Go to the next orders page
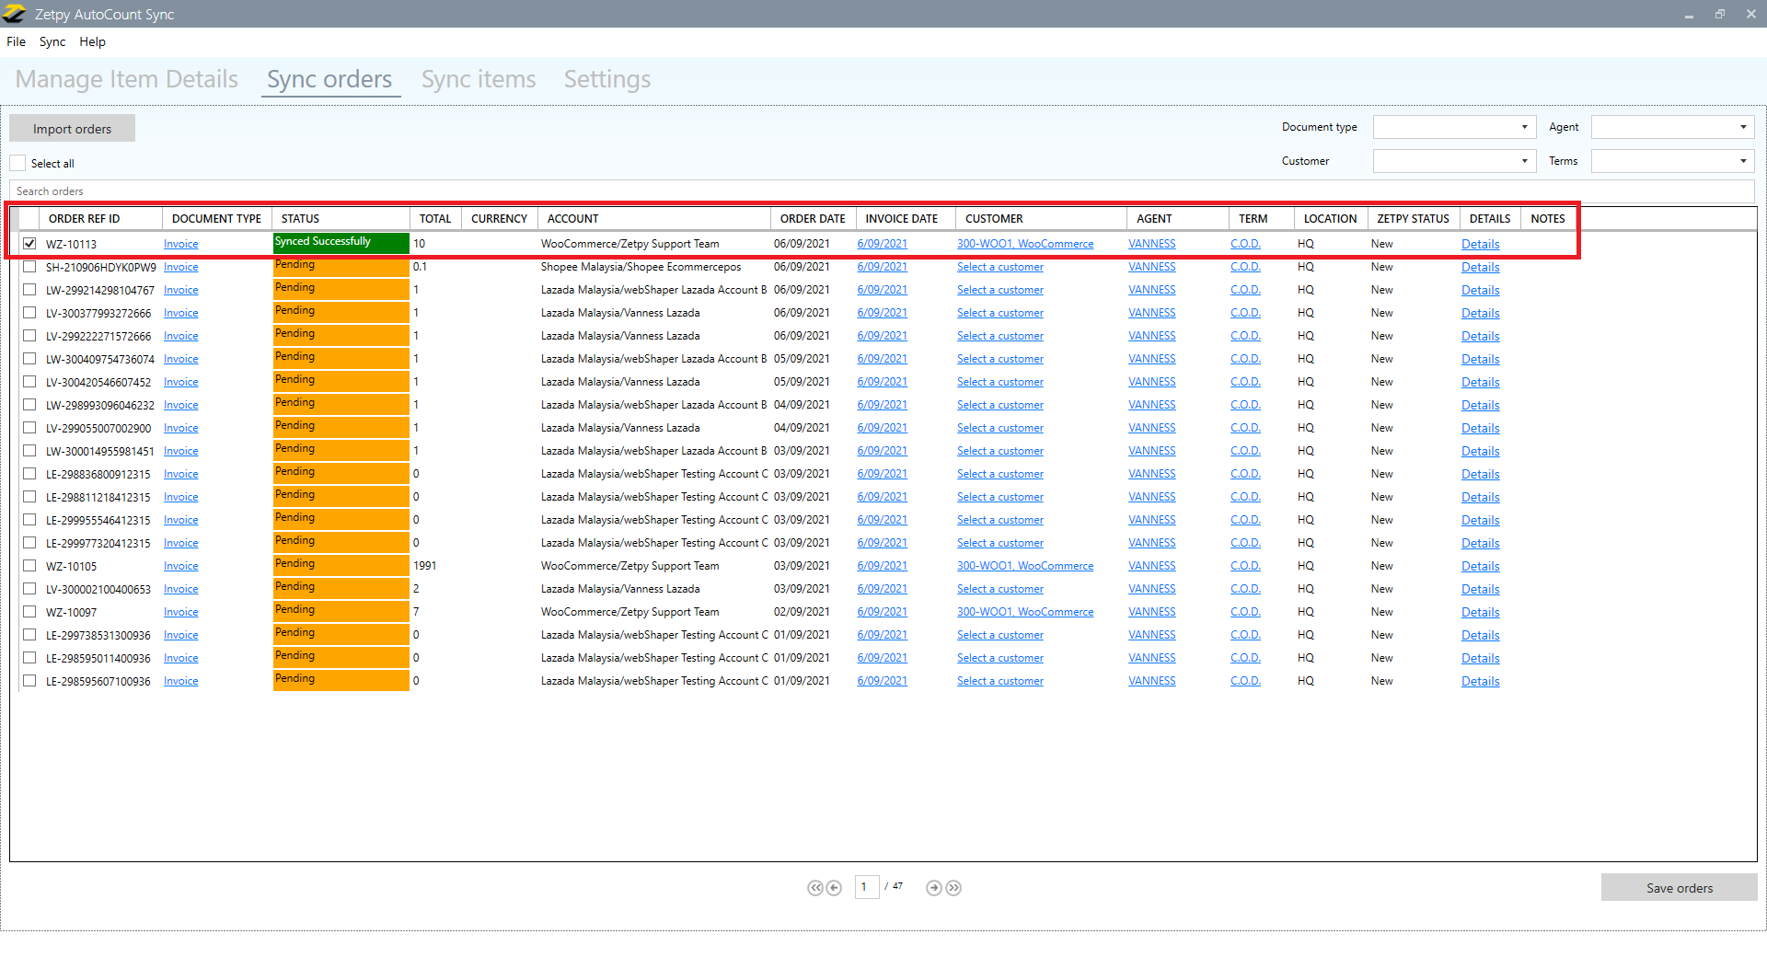Screen dimensions: 1767x957 click(x=934, y=888)
